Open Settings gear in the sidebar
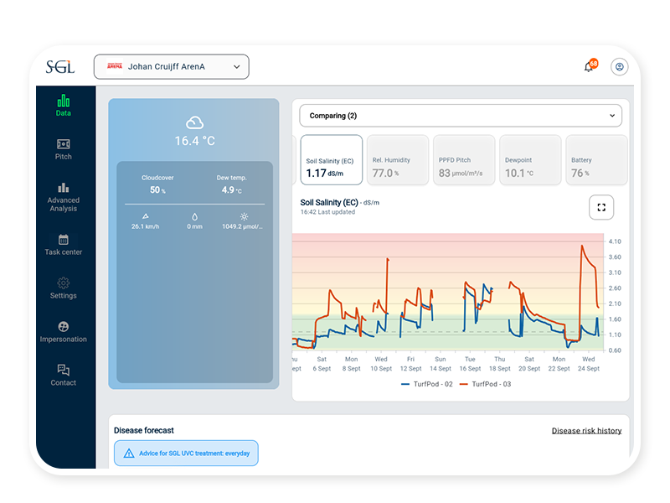The image size is (670, 503). pos(64,283)
